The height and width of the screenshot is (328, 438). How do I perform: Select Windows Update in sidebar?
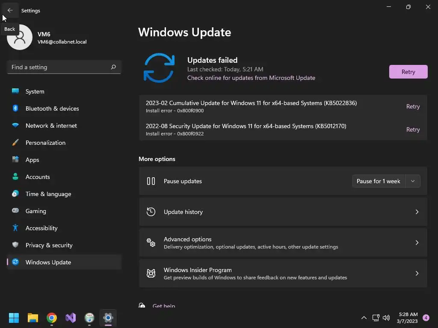(x=64, y=262)
